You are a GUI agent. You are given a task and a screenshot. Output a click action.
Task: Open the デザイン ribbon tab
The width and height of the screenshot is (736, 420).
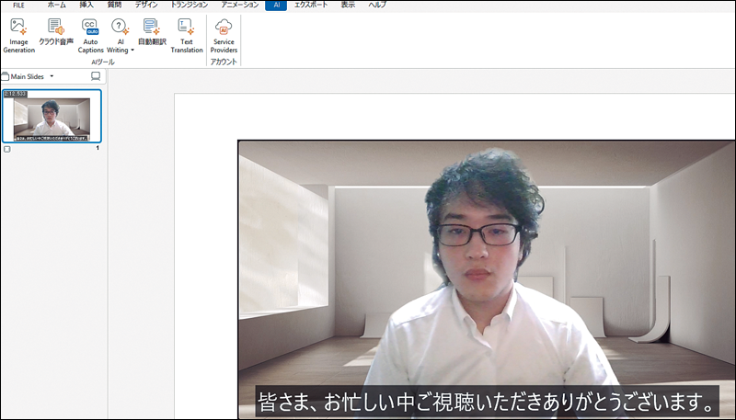(145, 5)
